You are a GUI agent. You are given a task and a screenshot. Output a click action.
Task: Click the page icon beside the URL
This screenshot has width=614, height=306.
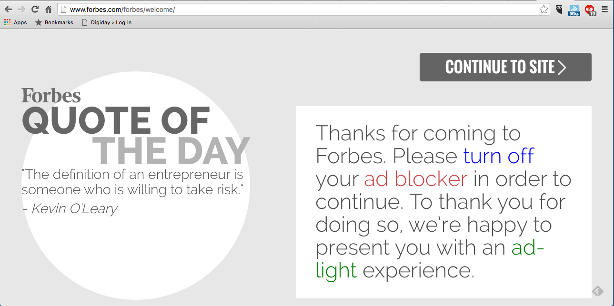click(64, 10)
